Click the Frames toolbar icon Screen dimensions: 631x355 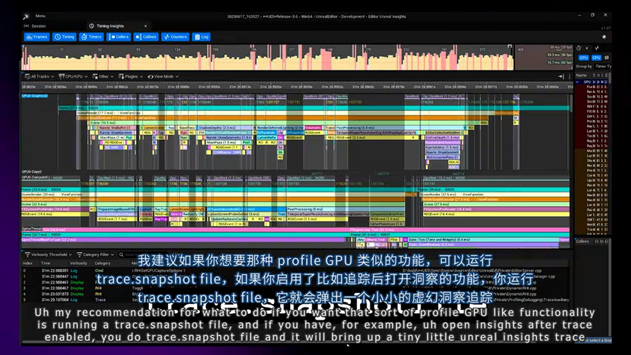30,36
